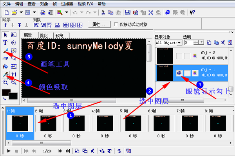Open the 过滤器 menu
Screen dimensions: 235x156
(67, 4)
